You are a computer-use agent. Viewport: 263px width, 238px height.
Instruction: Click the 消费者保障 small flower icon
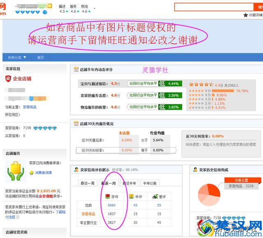click(32, 173)
